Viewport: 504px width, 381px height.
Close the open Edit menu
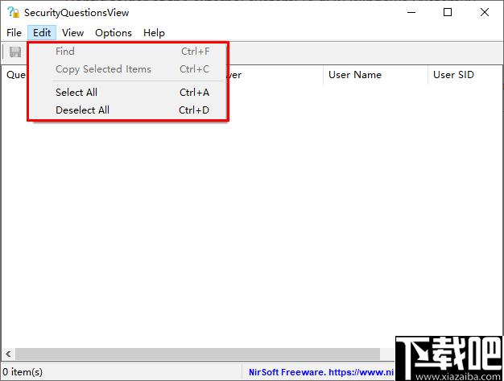coord(42,33)
